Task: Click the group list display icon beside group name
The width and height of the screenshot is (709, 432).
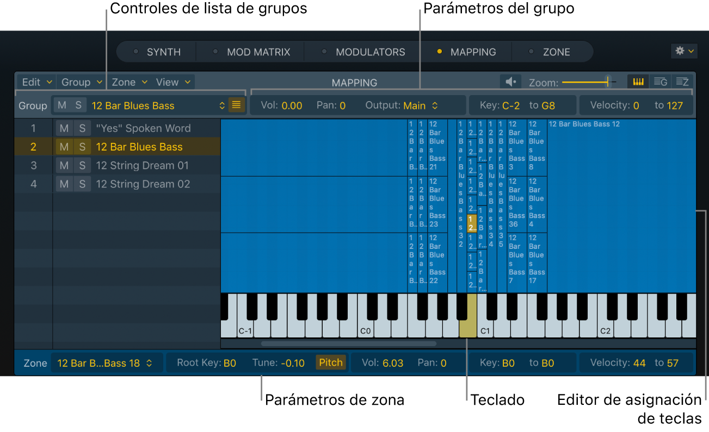Action: [236, 105]
